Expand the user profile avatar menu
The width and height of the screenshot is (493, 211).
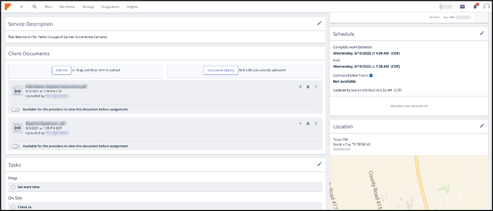point(486,7)
